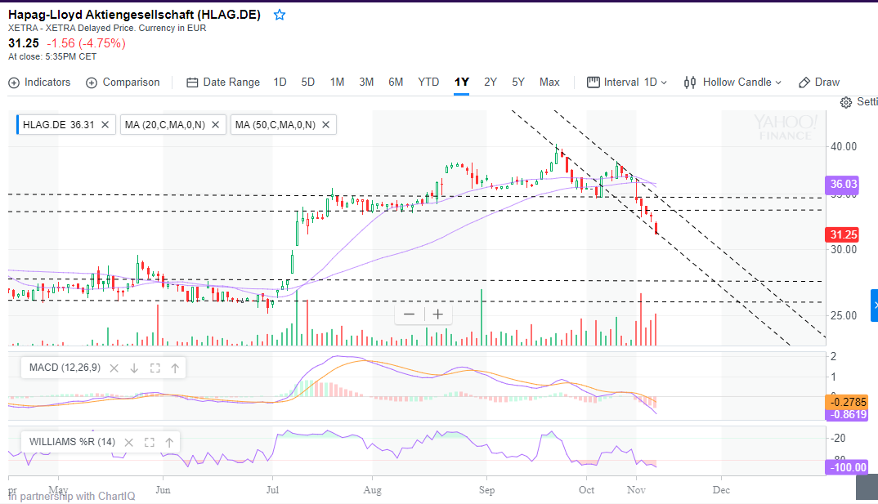Remove the MA (20,C,MA,0,N) overlay
Image resolution: width=878 pixels, height=504 pixels.
coord(216,125)
